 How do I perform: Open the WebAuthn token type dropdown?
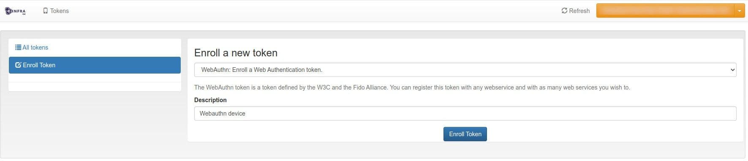tap(465, 70)
